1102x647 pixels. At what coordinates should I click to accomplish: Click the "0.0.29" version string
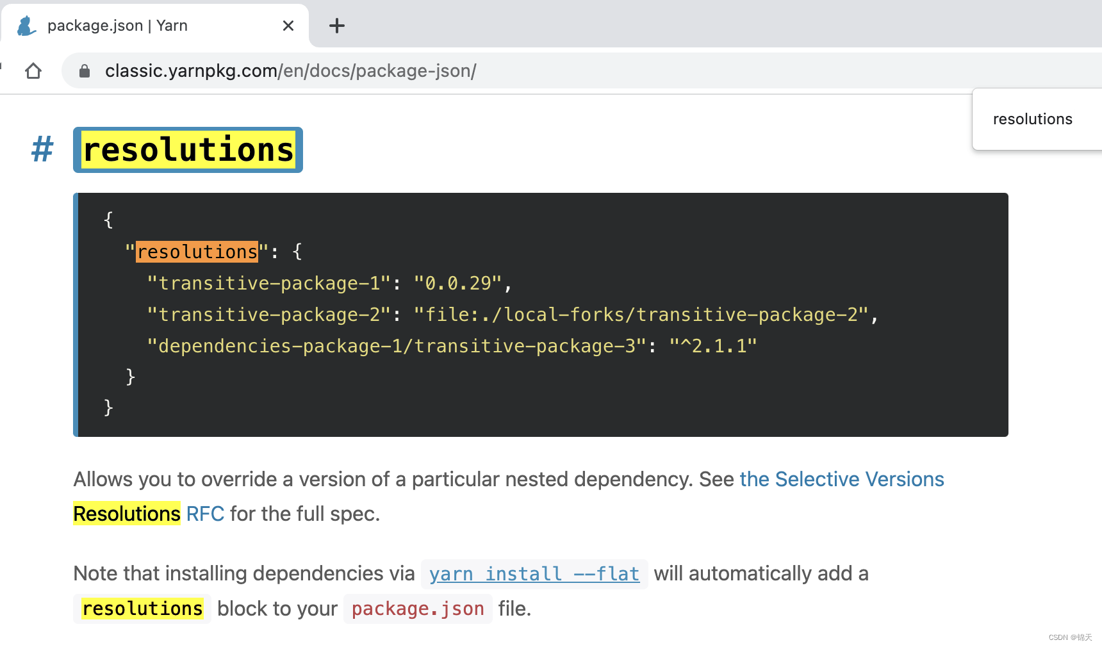[458, 283]
